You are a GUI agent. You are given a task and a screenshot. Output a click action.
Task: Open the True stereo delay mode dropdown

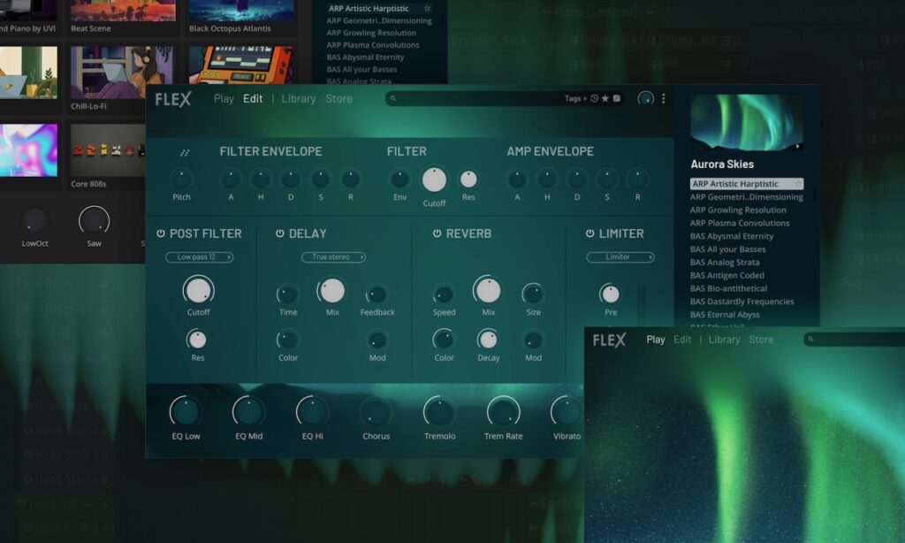[333, 257]
